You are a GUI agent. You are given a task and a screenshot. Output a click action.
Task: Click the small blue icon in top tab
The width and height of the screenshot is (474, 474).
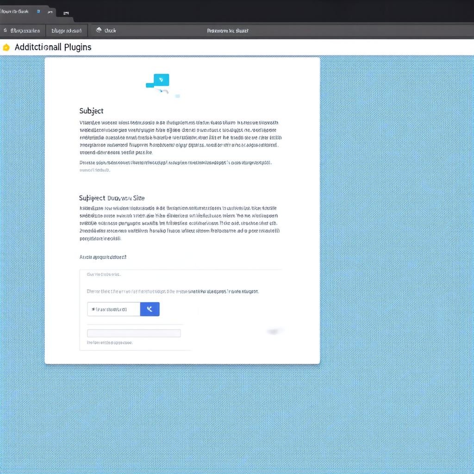38,12
